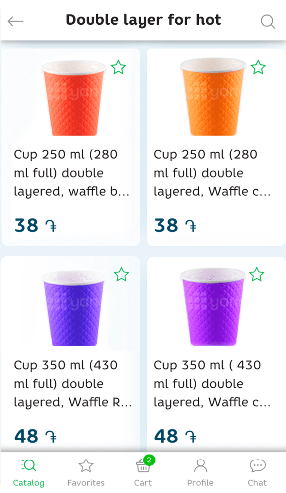Screen dimensions: 286x493
Task: Favorite the purple 350 ml cup
Action: (x=257, y=275)
